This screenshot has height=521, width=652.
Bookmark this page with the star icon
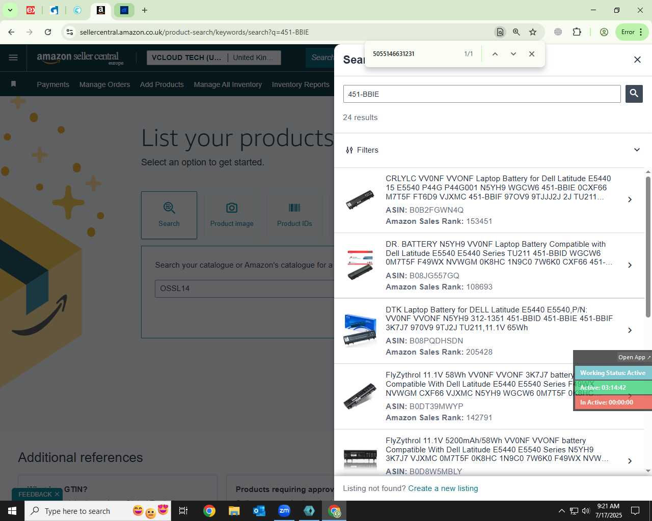coord(533,32)
